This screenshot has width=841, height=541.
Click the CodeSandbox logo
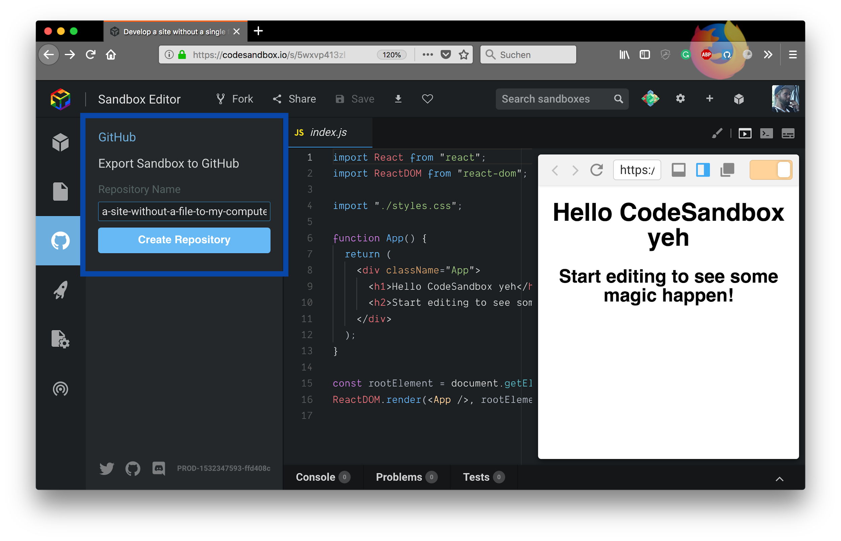click(x=61, y=99)
